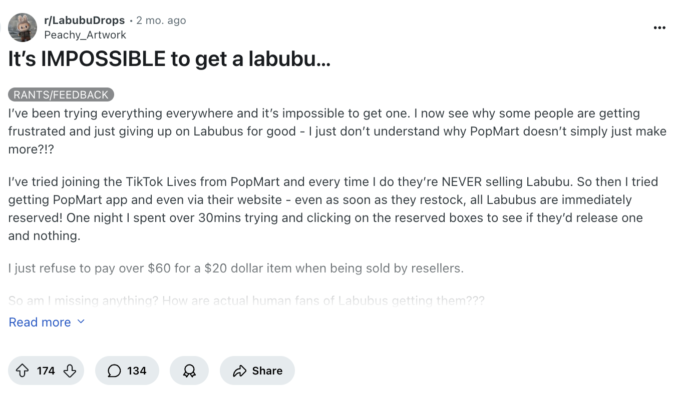Open the r/LabubuDrops subreddit link
679x398 pixels.
84,20
